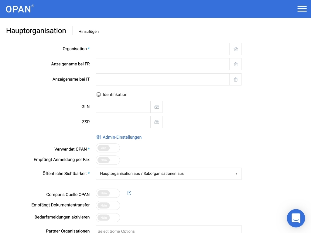This screenshot has height=233, width=311.
Task: Click inbox icon next to GLN field
Action: [x=156, y=107]
